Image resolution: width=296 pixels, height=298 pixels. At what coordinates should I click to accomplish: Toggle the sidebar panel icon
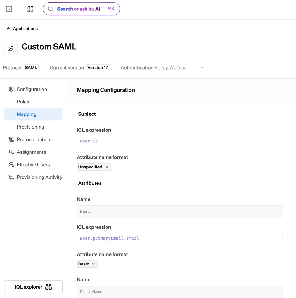click(x=9, y=9)
